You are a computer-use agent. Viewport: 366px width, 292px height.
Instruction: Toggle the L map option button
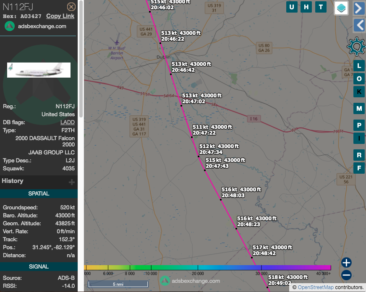click(359, 66)
